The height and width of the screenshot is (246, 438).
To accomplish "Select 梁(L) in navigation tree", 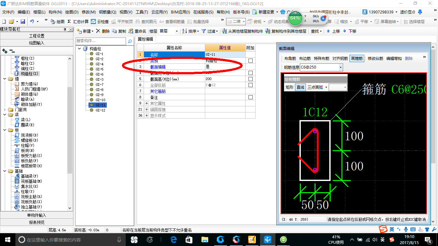I will click(26, 120).
